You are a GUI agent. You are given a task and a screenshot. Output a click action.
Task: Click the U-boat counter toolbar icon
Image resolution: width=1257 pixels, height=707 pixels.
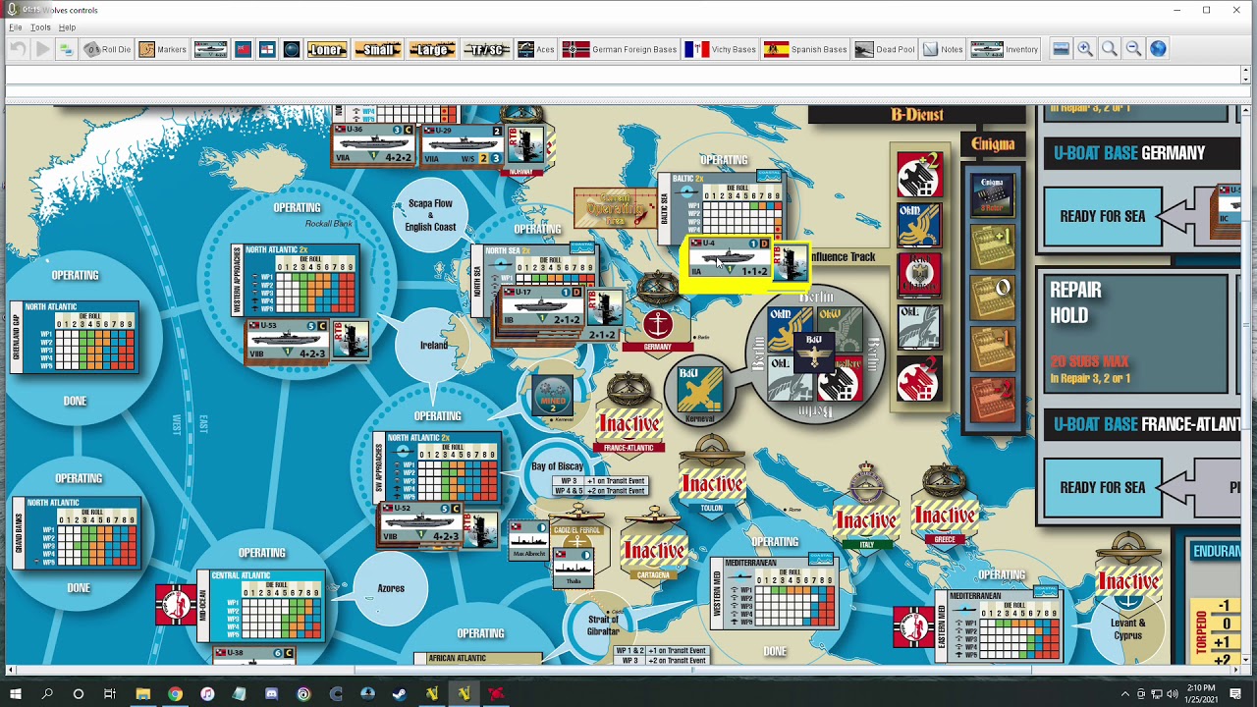pyautogui.click(x=210, y=49)
